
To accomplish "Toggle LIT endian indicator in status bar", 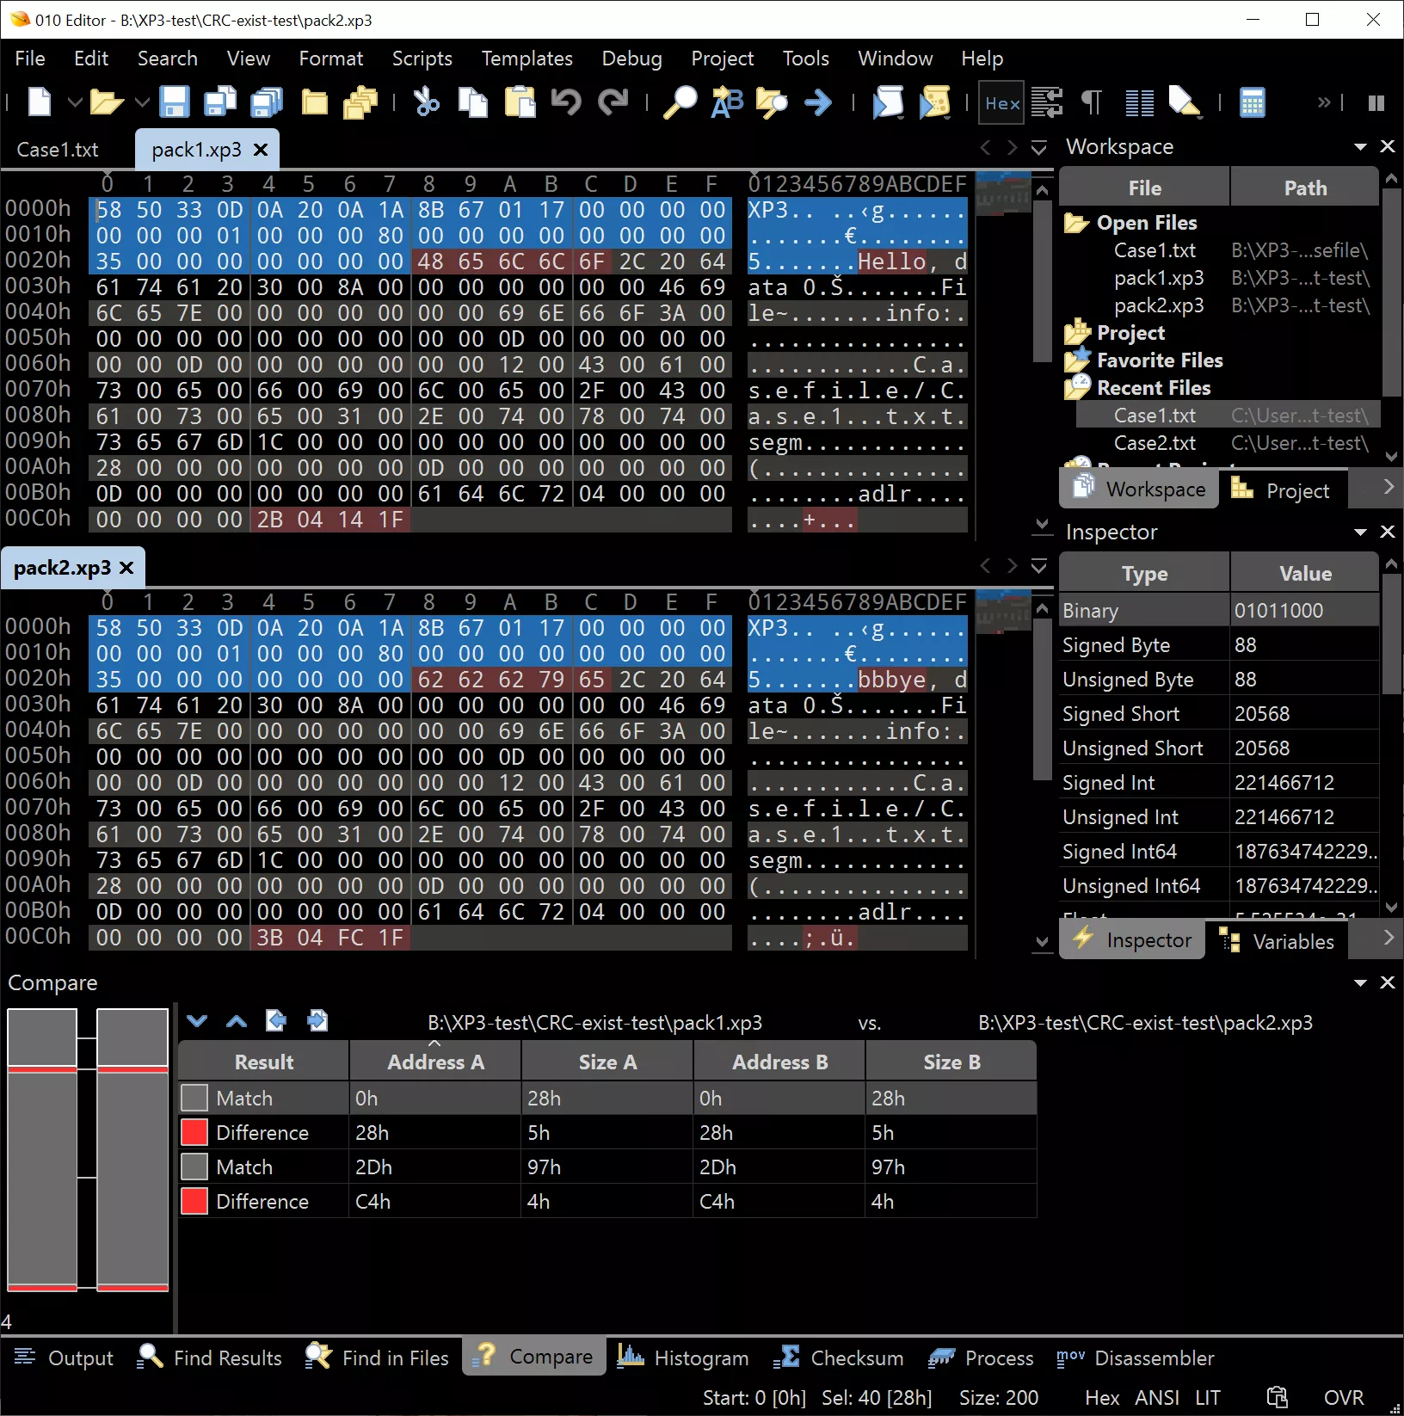I will (x=1207, y=1398).
